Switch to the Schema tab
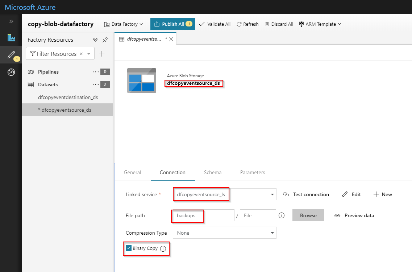 click(213, 172)
